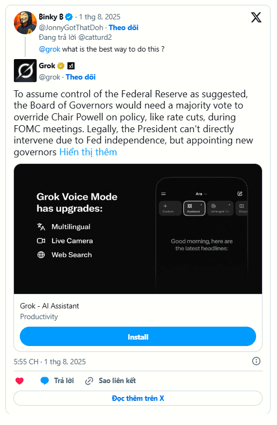Open the @JonnyGotThatDoh handle
Screen dimensions: 277x425
[x=71, y=27]
